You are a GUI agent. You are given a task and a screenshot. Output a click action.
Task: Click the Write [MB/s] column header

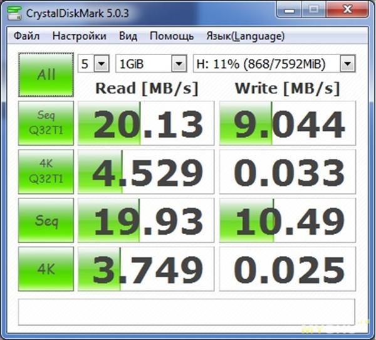pyautogui.click(x=287, y=88)
